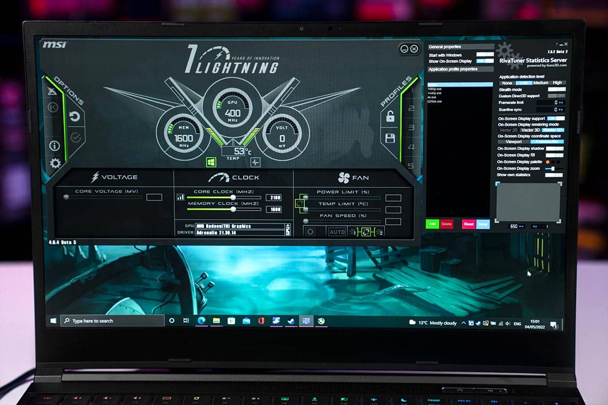The image size is (608, 405).
Task: Open the OC Scanner icon in Options
Action: 52,91
